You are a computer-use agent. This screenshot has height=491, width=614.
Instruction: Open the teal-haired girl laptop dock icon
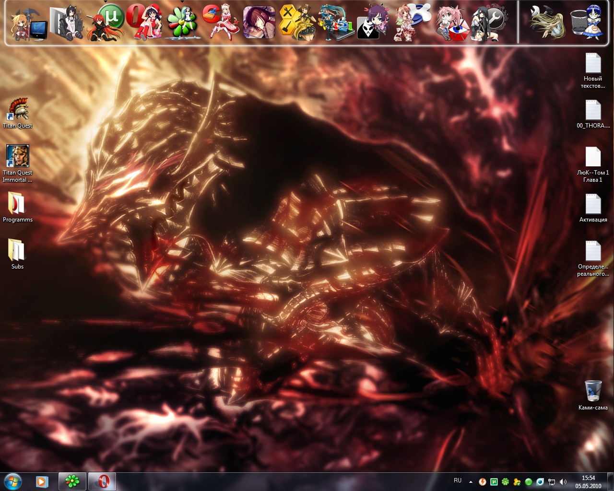(336, 22)
